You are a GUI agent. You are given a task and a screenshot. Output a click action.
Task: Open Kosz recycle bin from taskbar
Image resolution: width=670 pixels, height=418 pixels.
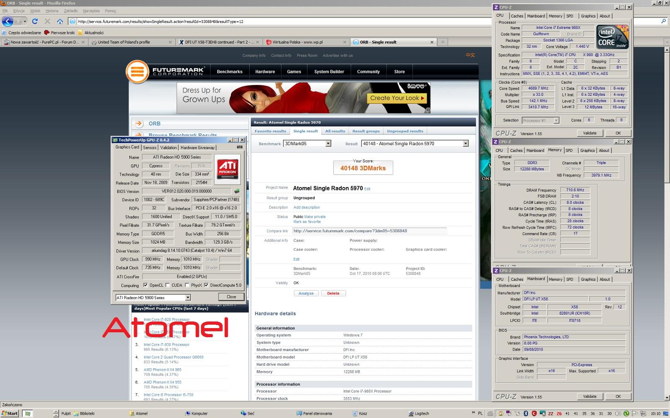[359, 413]
